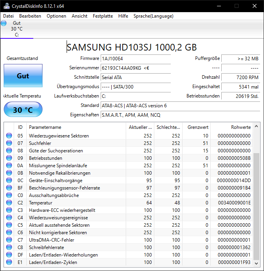The height and width of the screenshot is (271, 264).
Task: Click the status orb for Ausschaltungsabbrüche
Action: 9,195
